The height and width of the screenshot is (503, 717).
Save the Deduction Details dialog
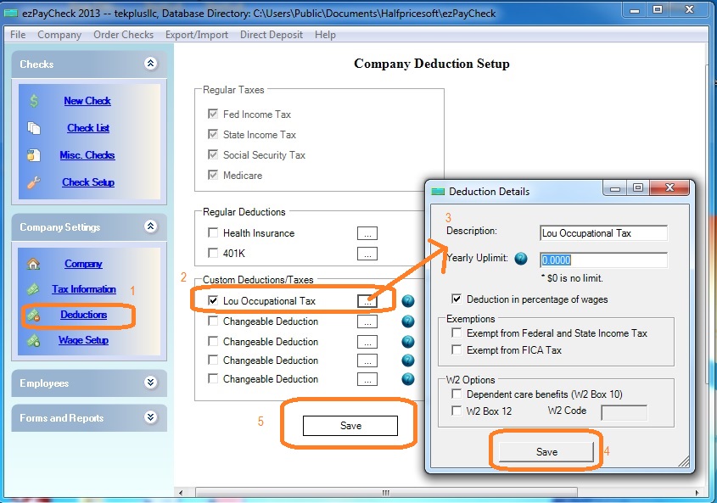tap(546, 452)
